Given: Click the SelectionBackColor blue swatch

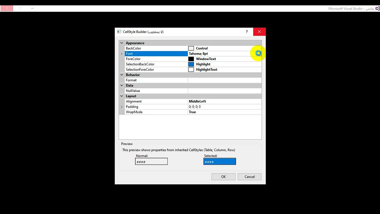Looking at the screenshot, I should point(191,64).
